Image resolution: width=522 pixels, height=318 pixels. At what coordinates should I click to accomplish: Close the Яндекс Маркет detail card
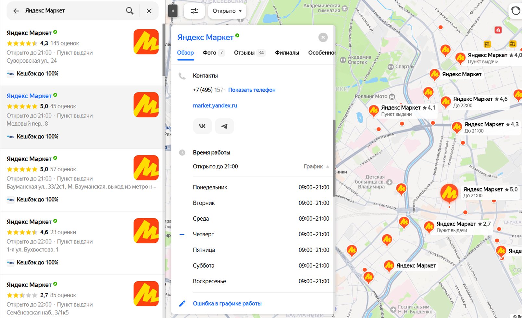click(323, 38)
